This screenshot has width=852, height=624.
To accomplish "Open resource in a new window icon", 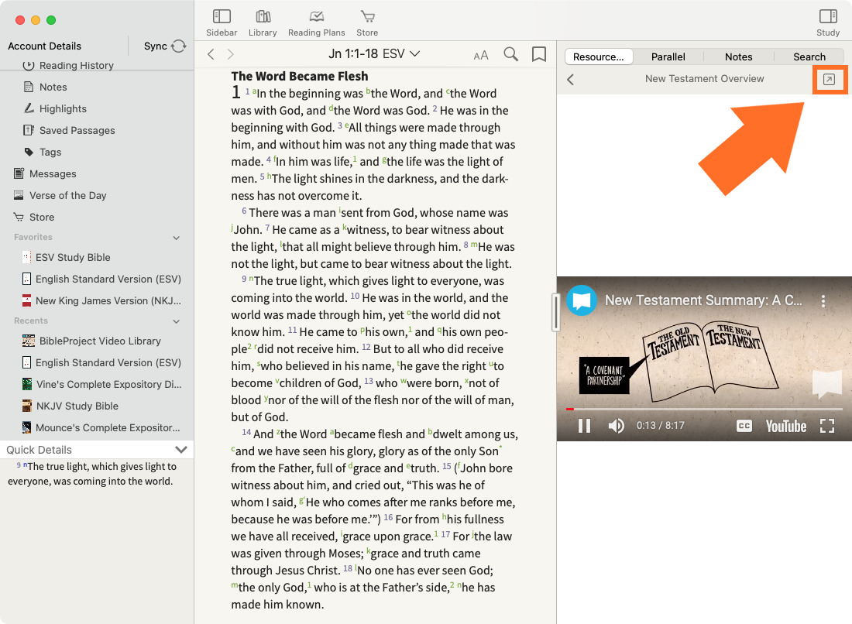I will click(830, 80).
